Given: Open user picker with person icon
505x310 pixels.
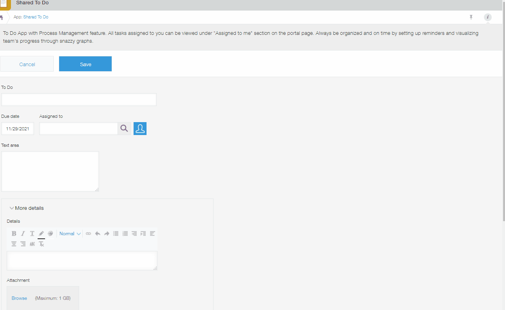Looking at the screenshot, I should tap(140, 128).
